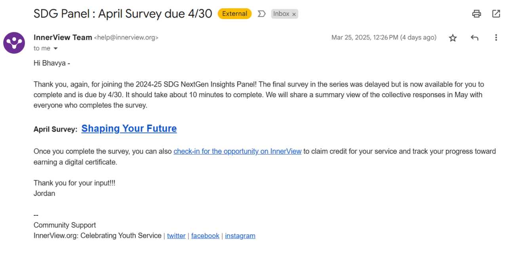Click the Inbox label chip
Screen dimensions: 507x260
click(x=281, y=14)
